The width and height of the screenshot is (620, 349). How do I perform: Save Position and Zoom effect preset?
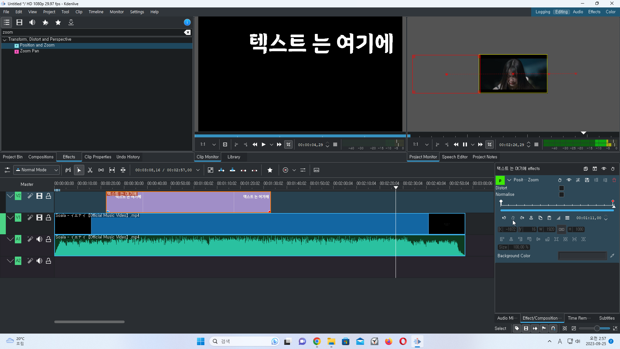click(x=587, y=180)
